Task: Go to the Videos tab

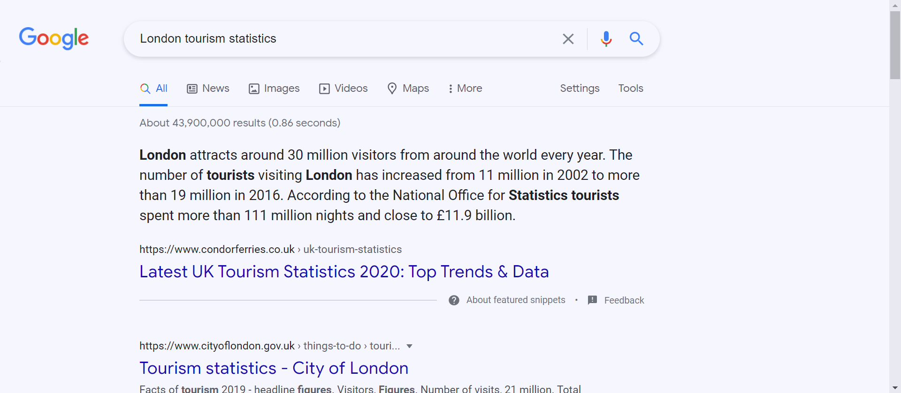Action: pyautogui.click(x=343, y=89)
